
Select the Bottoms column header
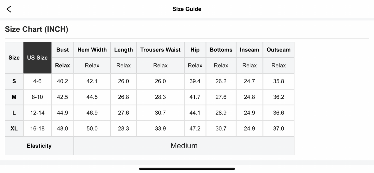pyautogui.click(x=221, y=50)
